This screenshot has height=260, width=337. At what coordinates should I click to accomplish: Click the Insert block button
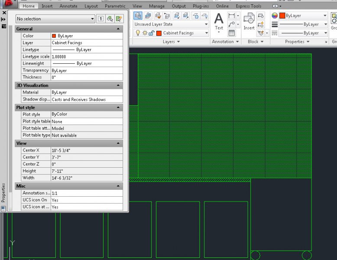(x=249, y=21)
